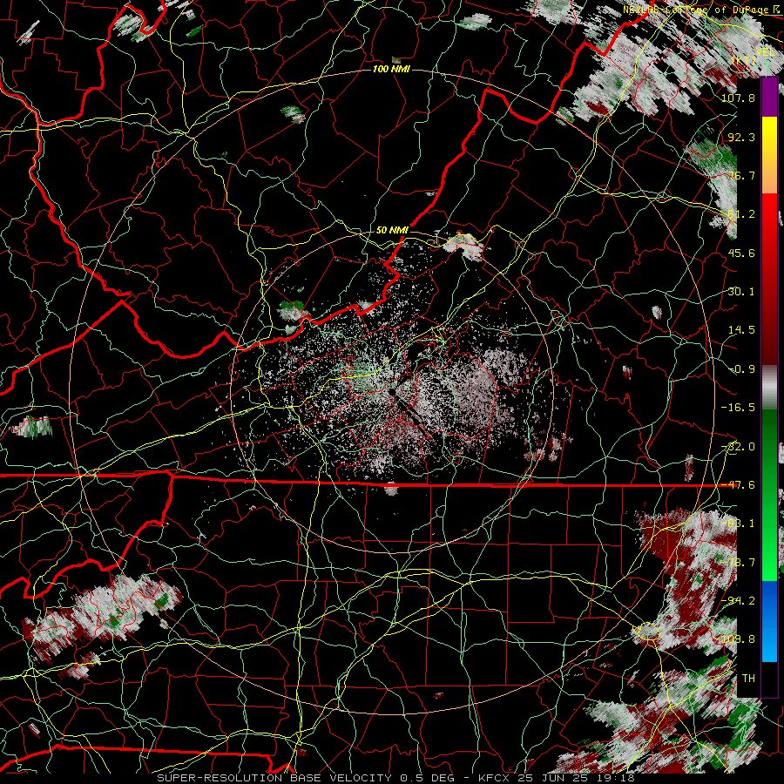Click the 92.3 velocity scale value
The width and height of the screenshot is (784, 784).
741,137
